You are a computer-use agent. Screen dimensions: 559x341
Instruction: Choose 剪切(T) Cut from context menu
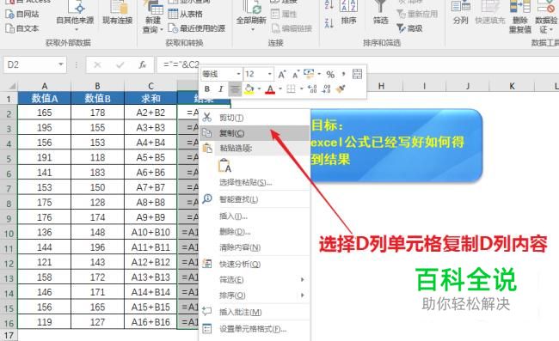coord(255,118)
